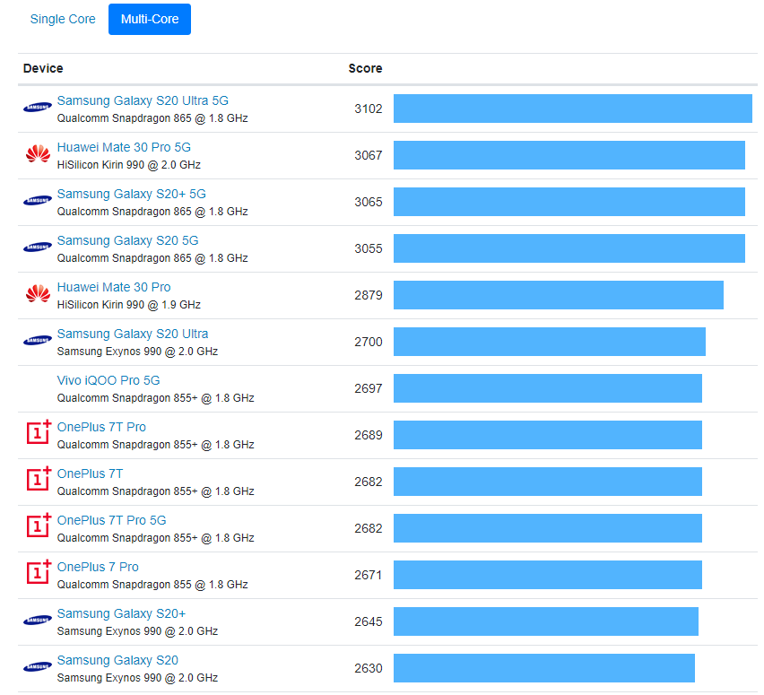Click the 2700 score bar

(550, 342)
